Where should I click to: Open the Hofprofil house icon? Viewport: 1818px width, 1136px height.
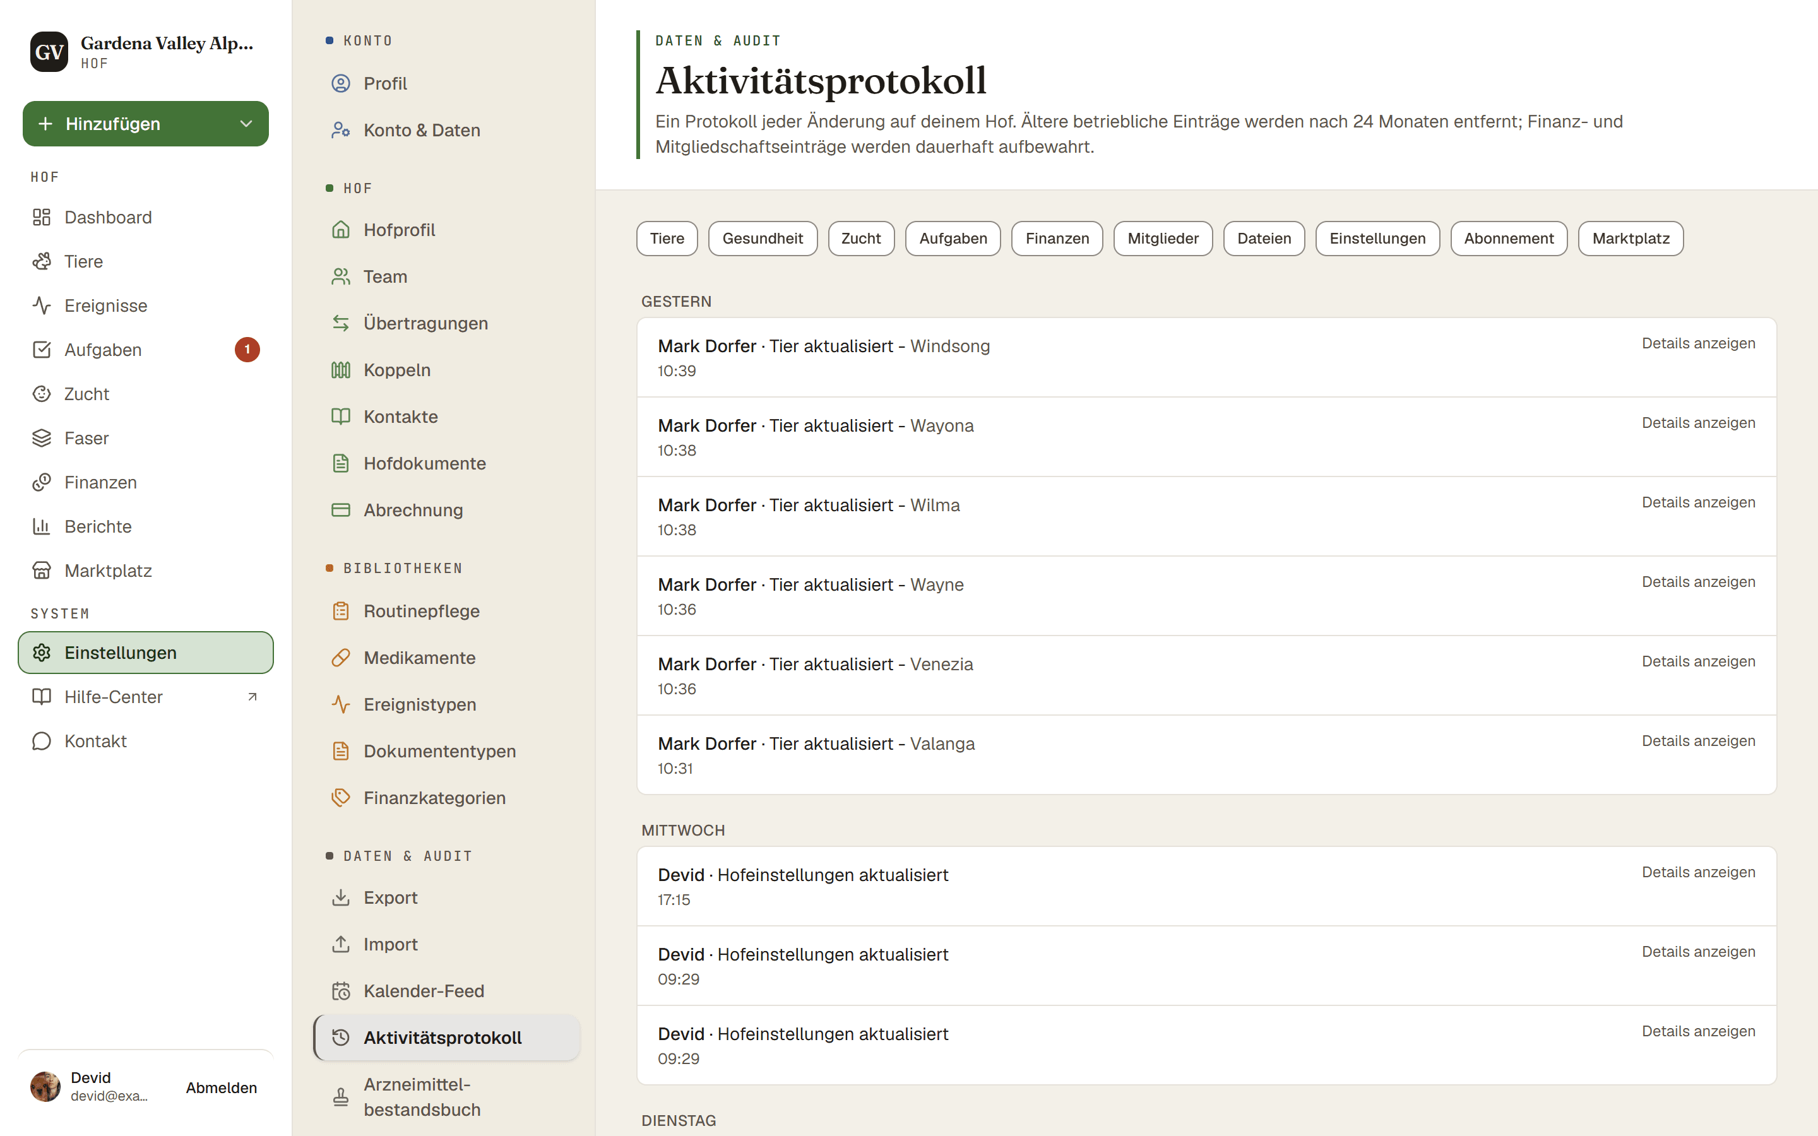pos(341,230)
